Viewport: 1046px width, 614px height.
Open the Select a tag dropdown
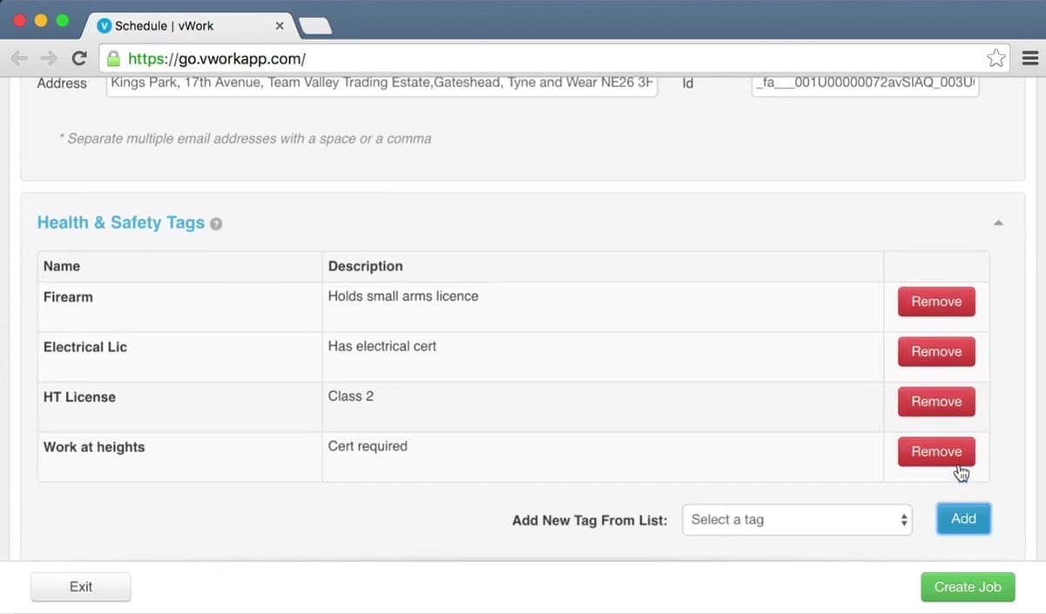point(796,518)
